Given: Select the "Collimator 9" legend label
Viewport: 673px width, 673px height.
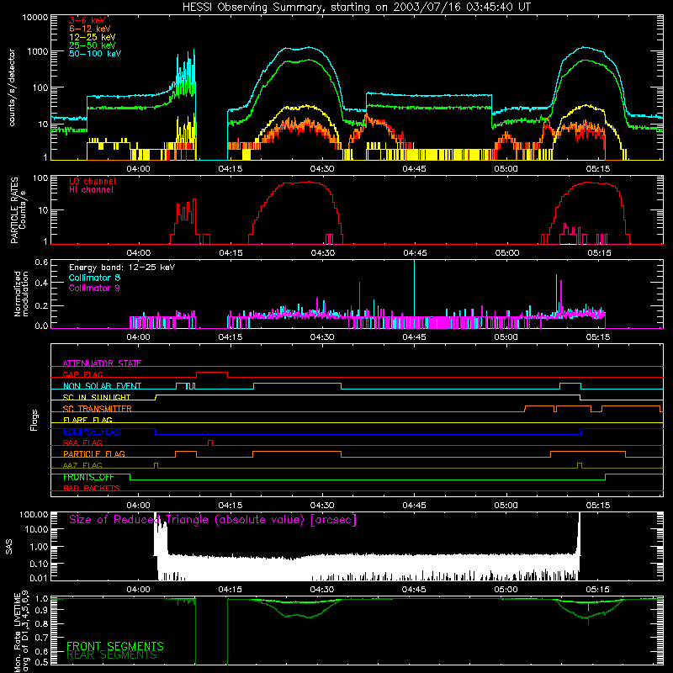Looking at the screenshot, I should tap(94, 288).
